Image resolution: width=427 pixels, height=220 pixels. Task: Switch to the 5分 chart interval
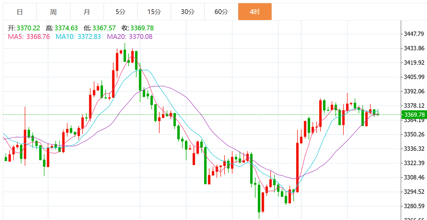121,12
